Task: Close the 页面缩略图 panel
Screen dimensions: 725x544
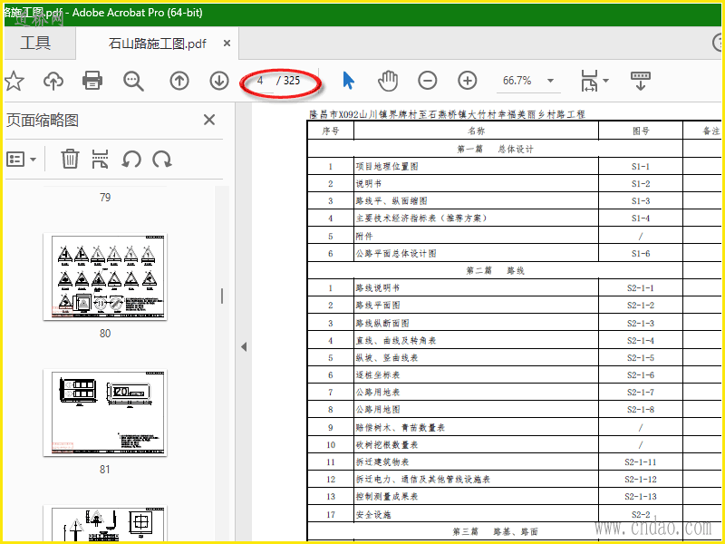Action: tap(209, 121)
